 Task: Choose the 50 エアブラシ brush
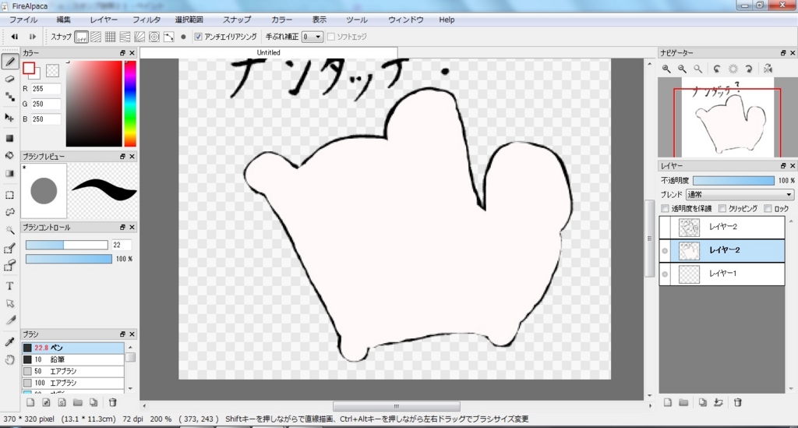pyautogui.click(x=73, y=371)
